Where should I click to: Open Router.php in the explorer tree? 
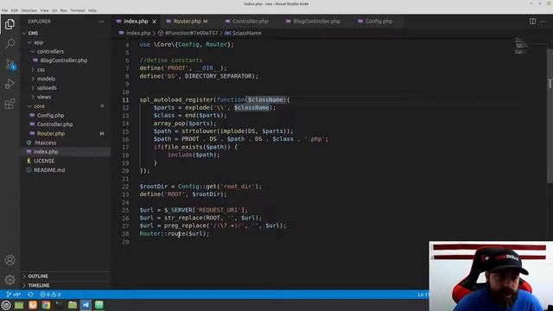coord(66,134)
